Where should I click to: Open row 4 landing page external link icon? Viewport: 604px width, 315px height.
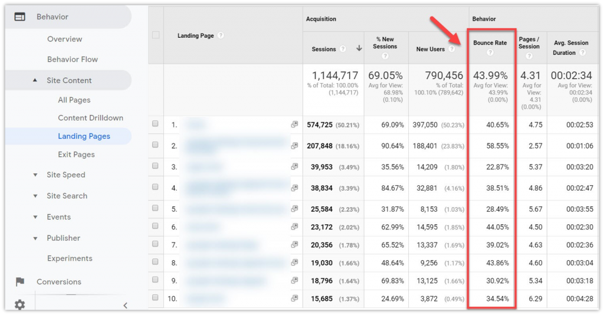[294, 188]
